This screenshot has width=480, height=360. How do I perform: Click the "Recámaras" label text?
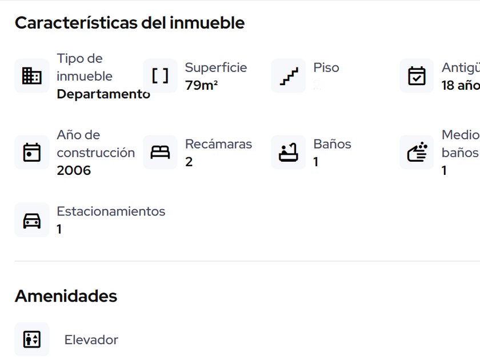(218, 144)
